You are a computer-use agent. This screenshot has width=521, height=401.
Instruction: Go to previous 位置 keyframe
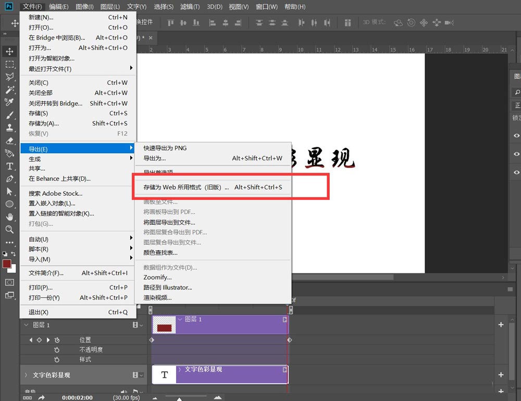[x=31, y=340]
